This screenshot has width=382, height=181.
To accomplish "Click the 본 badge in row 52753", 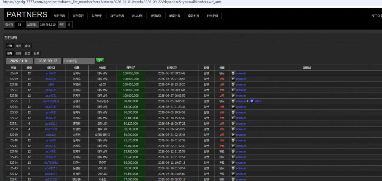I will pyautogui.click(x=233, y=112).
